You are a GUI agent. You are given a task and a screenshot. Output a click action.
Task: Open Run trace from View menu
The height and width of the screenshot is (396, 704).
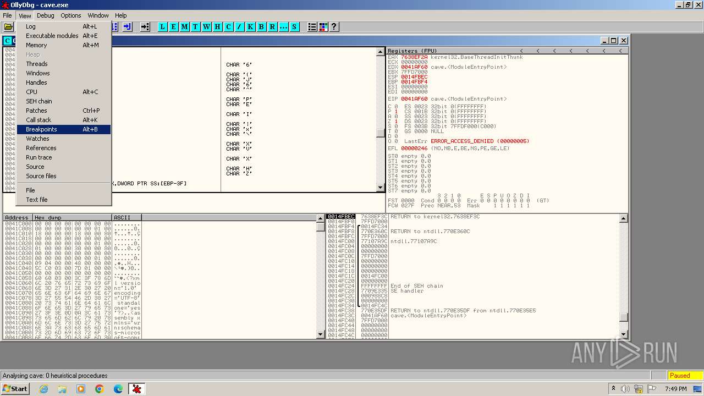[64, 157]
